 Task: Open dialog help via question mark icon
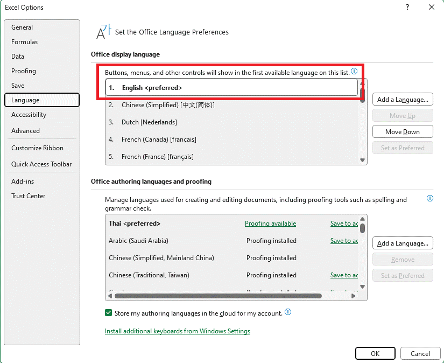[x=407, y=7]
